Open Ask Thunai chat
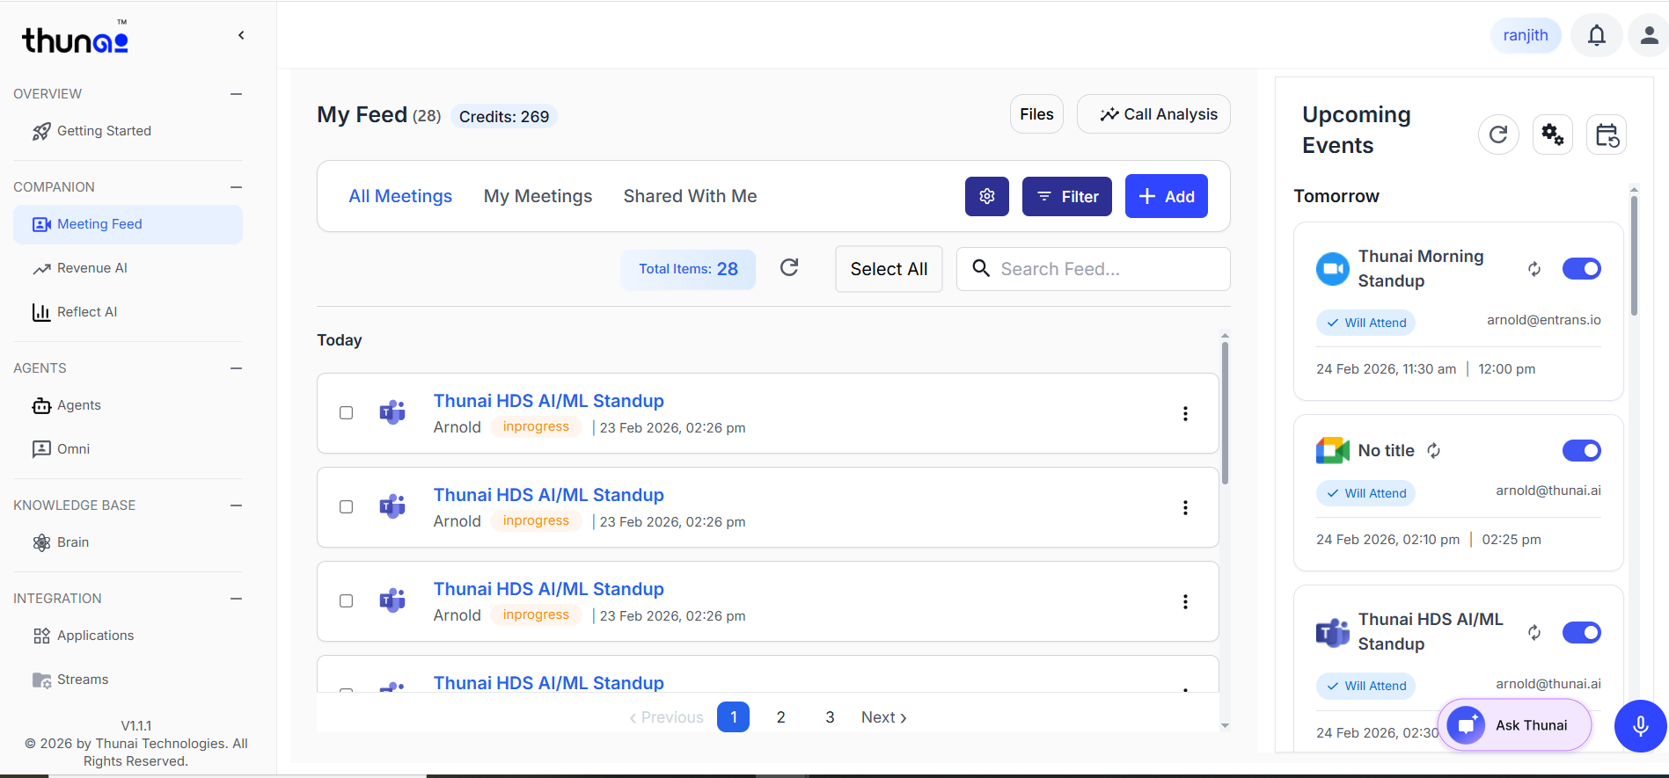This screenshot has height=778, width=1669. pos(1514,725)
